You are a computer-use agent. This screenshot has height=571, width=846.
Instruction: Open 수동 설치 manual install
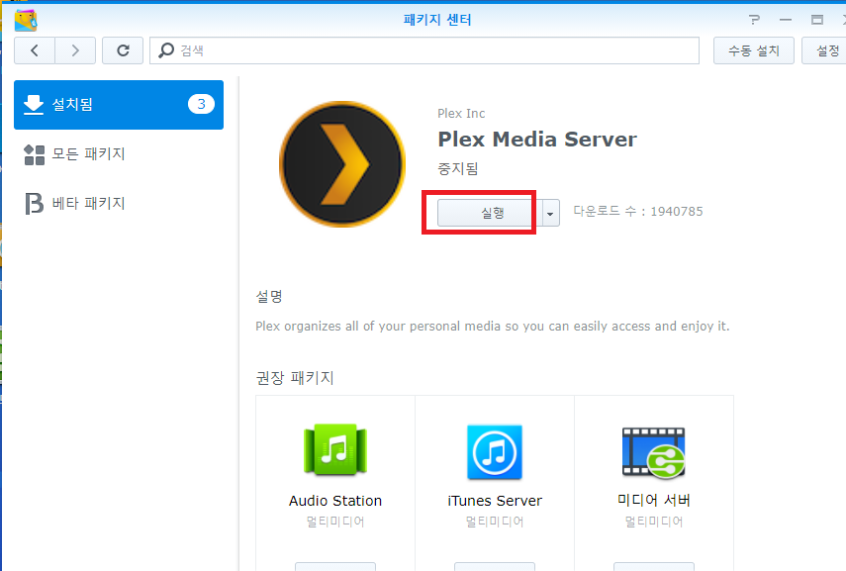[754, 50]
